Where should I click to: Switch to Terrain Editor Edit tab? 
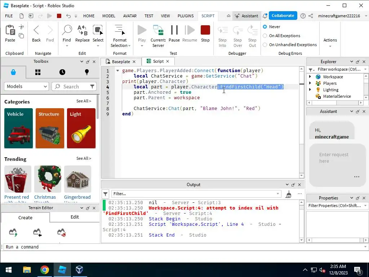coord(75,217)
